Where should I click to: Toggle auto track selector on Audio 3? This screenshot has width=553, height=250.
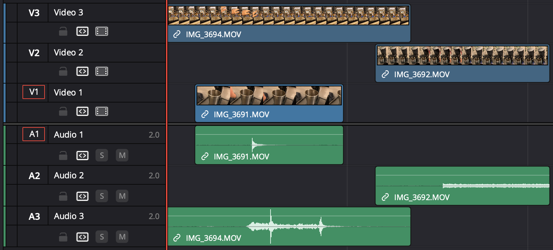click(x=82, y=237)
